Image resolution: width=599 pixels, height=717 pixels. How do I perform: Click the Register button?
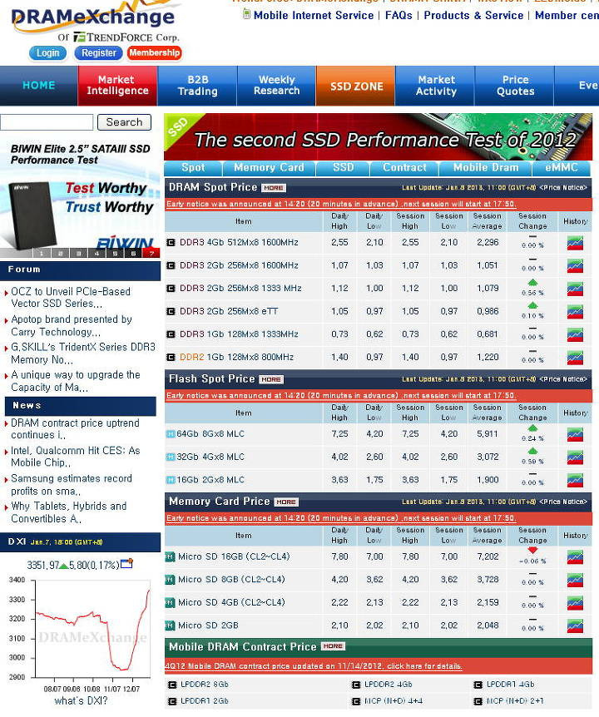[99, 53]
